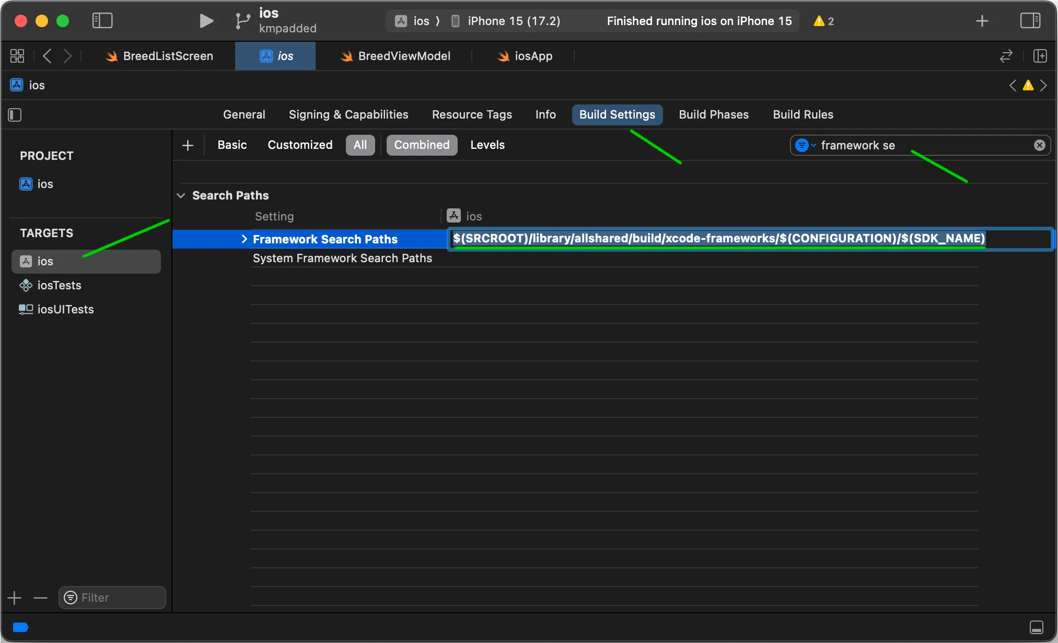
Task: Go back in editor history
Action: tap(47, 56)
